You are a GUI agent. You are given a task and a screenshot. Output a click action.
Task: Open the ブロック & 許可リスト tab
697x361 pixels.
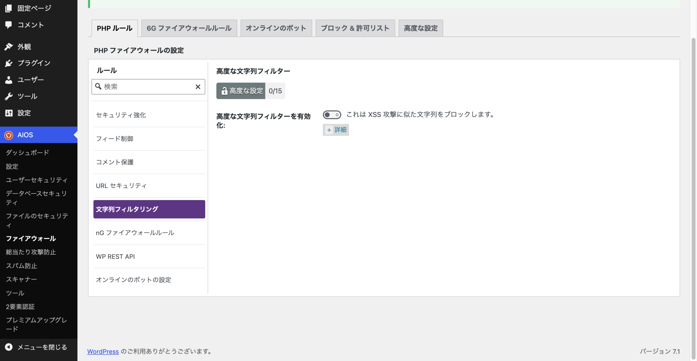point(355,28)
